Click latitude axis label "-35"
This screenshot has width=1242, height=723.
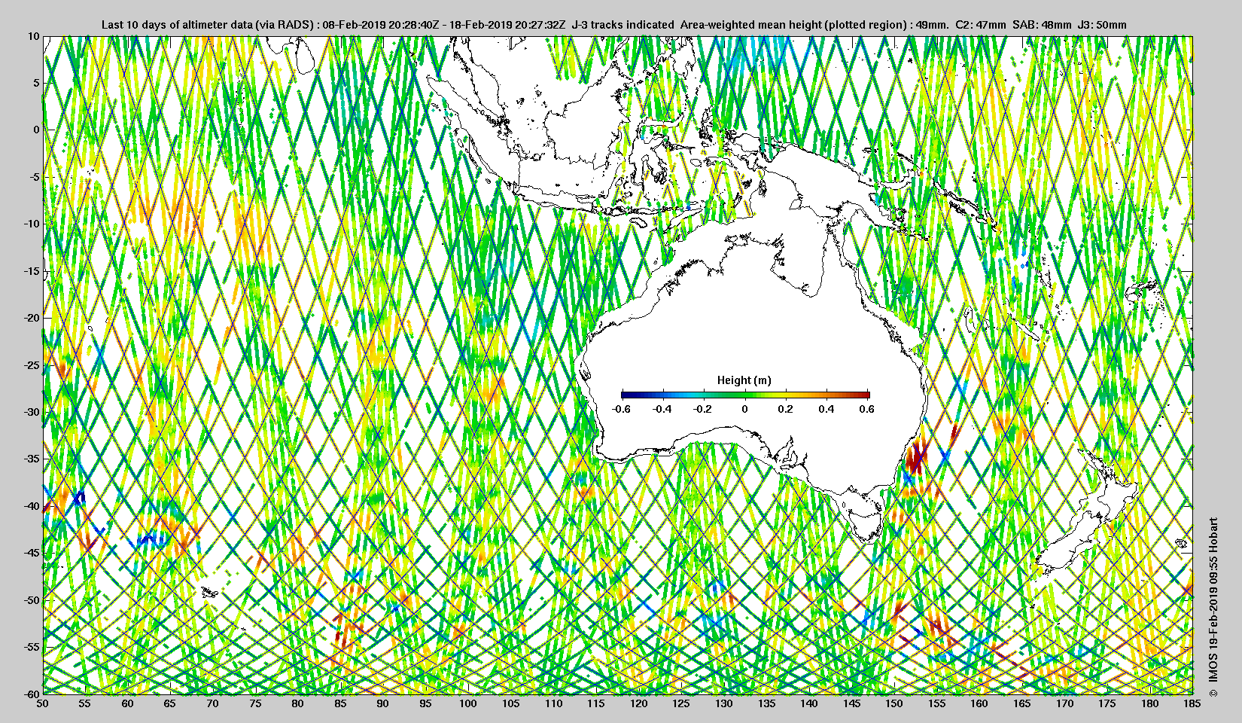pyautogui.click(x=31, y=459)
